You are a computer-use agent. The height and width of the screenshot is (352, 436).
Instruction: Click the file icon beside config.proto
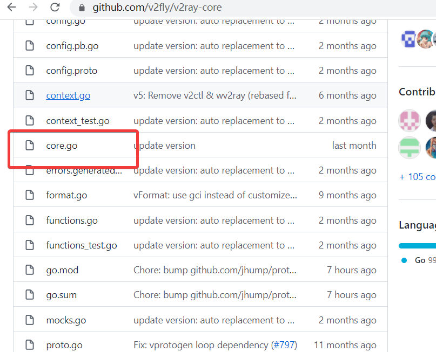[30, 71]
